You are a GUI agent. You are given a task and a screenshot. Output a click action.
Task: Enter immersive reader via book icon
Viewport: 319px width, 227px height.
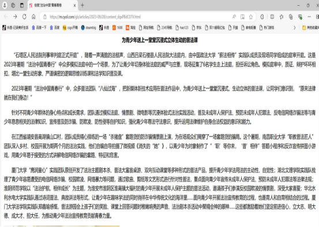[x=242, y=17]
